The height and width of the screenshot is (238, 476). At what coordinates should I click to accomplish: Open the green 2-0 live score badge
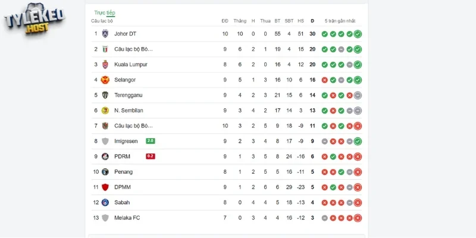(151, 141)
